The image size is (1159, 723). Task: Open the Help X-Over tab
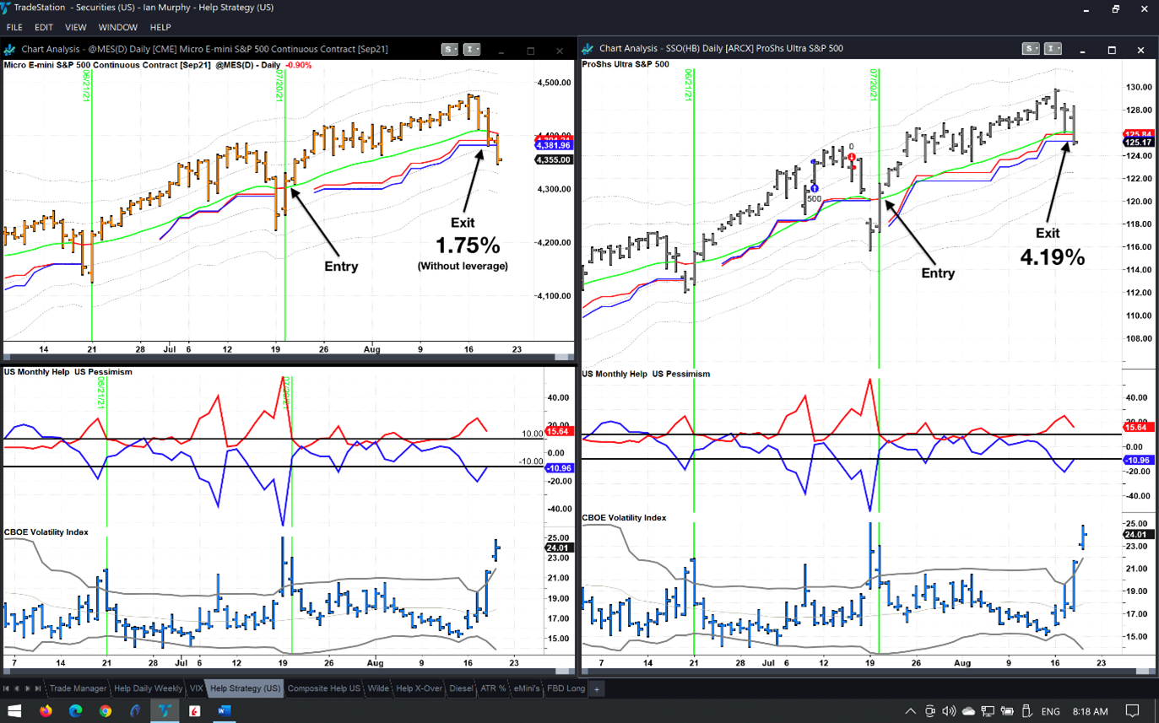click(419, 689)
